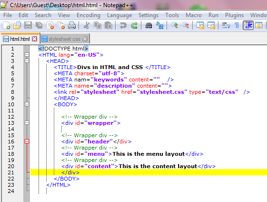Open the Encoding menu
The height and width of the screenshot is (202, 267).
click(89, 15)
